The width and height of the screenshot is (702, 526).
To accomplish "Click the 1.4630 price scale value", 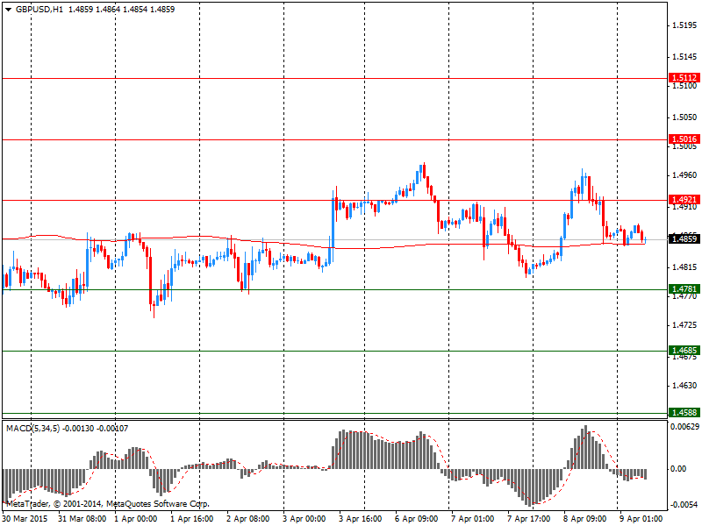I will [684, 386].
